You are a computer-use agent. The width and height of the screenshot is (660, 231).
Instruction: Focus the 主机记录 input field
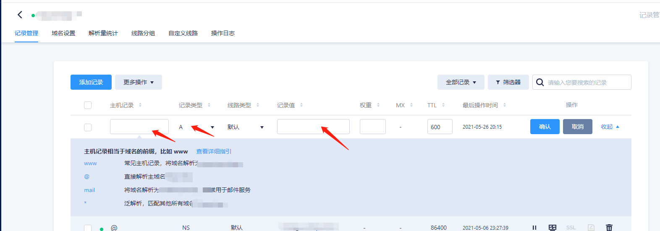[139, 127]
